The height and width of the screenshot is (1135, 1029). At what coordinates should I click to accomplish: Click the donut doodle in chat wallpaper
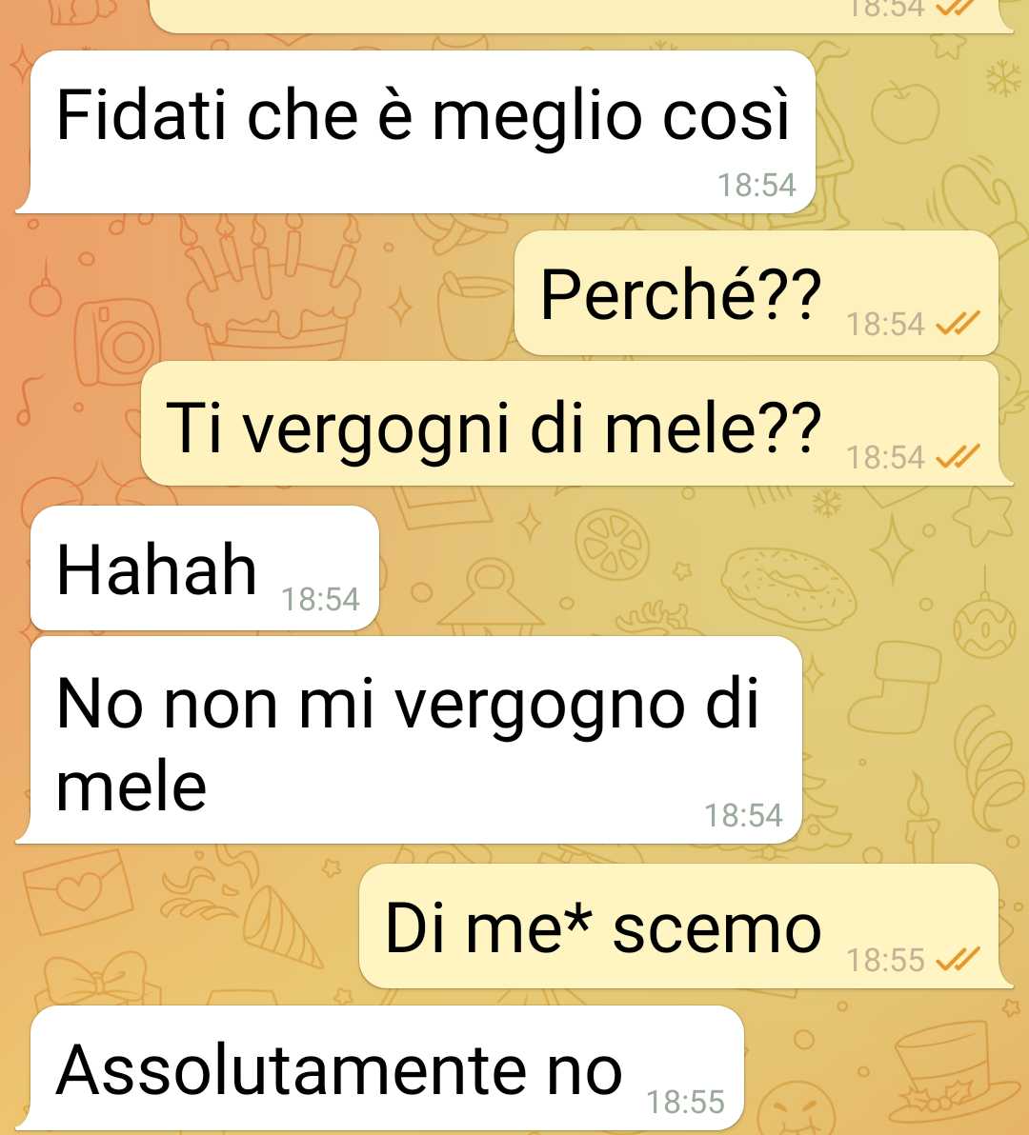click(x=789, y=588)
